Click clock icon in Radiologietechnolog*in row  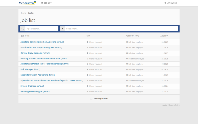point(127,92)
